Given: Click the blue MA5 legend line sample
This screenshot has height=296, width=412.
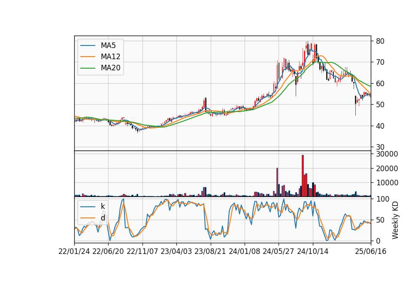Looking at the screenshot, I should pos(88,46).
